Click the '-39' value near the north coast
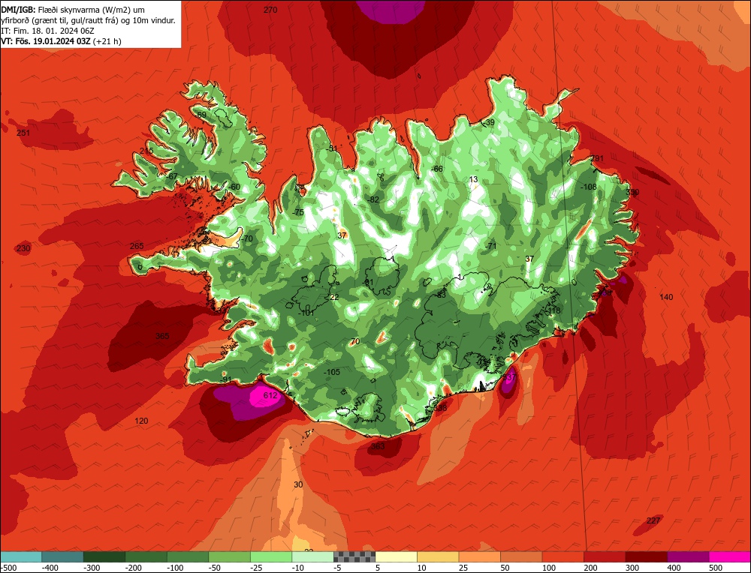The height and width of the screenshot is (573, 751). [x=488, y=122]
